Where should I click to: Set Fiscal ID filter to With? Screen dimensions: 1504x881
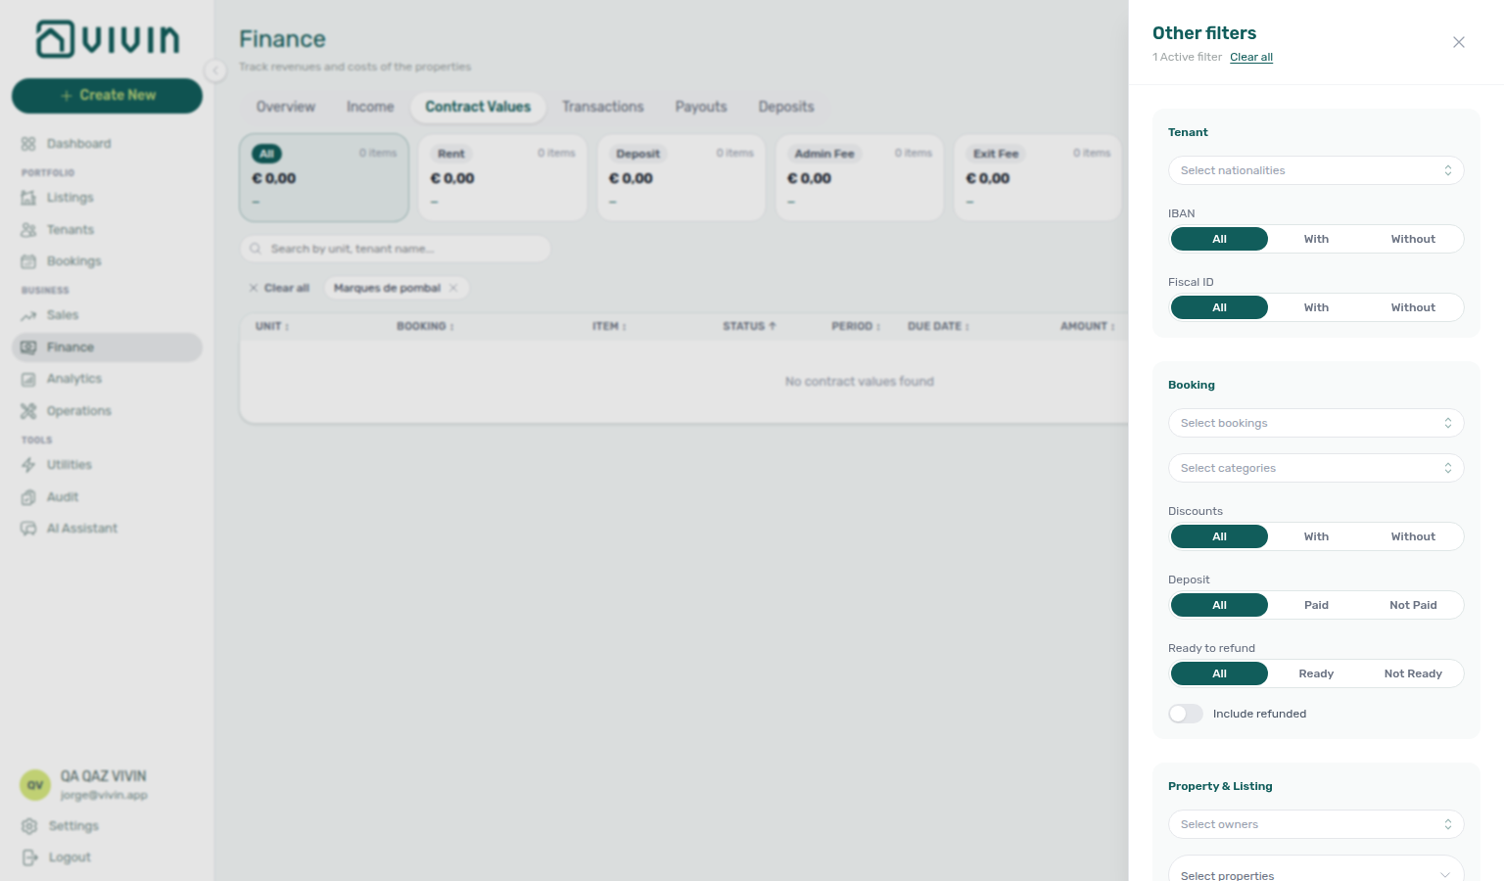coord(1316,307)
